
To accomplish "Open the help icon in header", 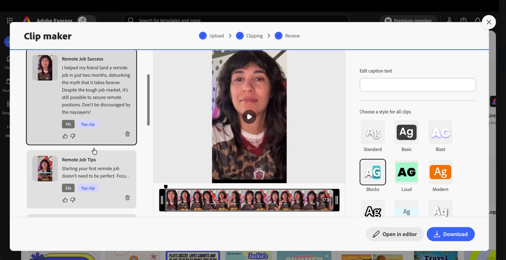I will click(x=463, y=20).
